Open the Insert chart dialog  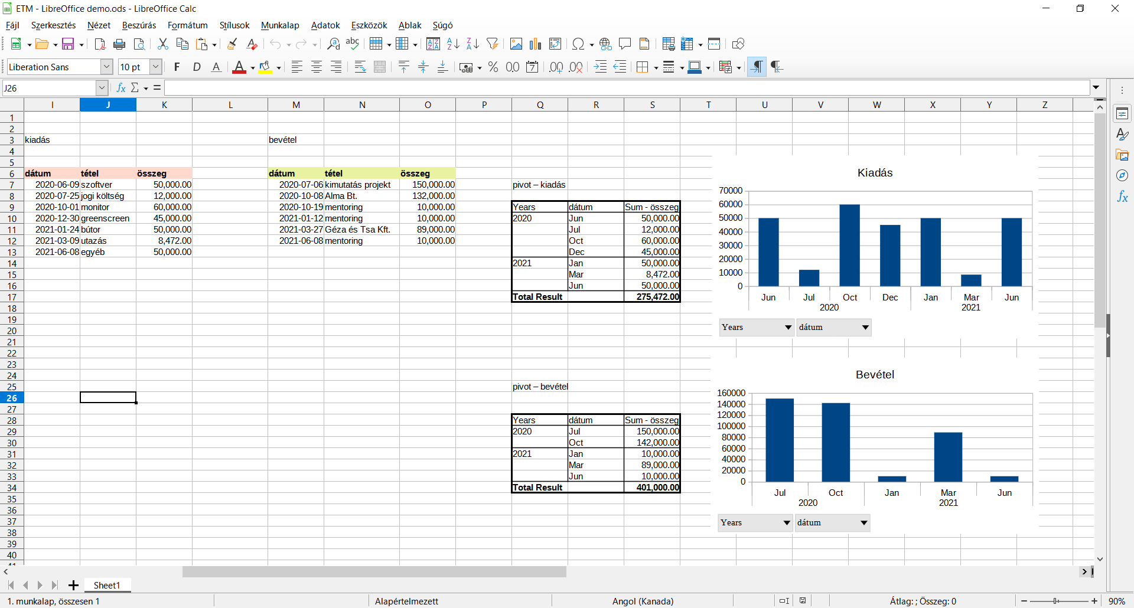pos(535,44)
